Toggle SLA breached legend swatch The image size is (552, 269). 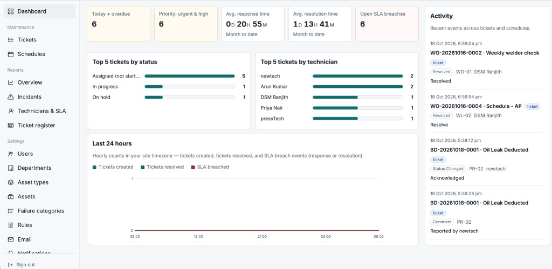[x=192, y=167]
